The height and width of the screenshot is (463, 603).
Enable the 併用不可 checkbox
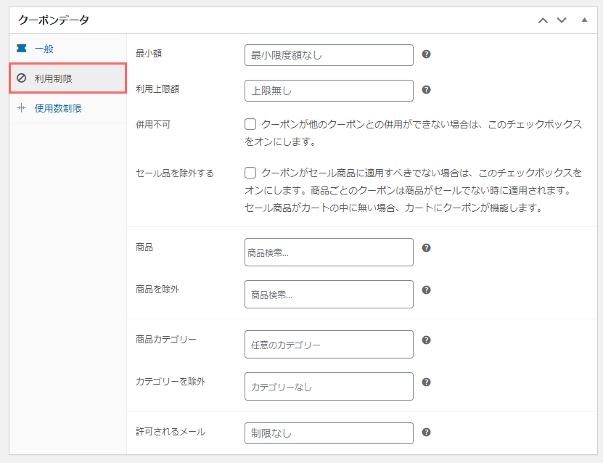250,124
